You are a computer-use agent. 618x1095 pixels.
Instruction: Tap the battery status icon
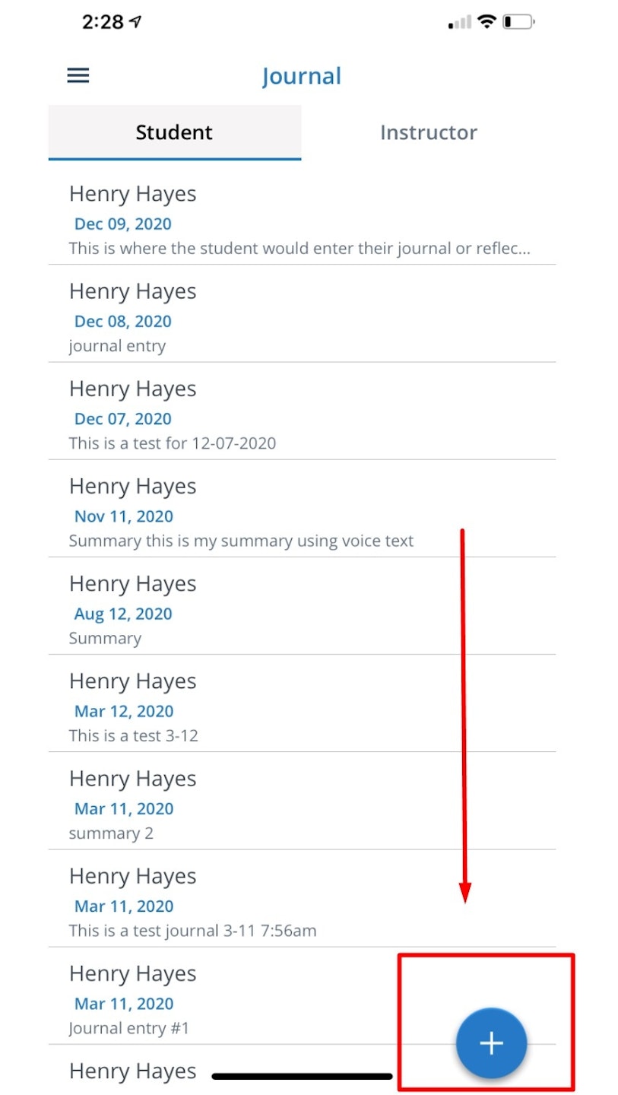pos(518,22)
